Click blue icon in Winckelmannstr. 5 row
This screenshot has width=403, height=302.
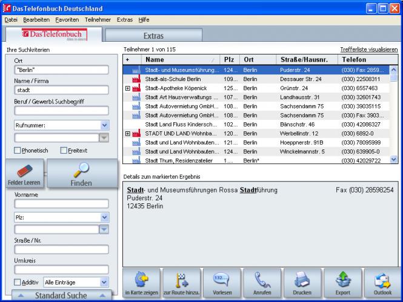(x=136, y=151)
